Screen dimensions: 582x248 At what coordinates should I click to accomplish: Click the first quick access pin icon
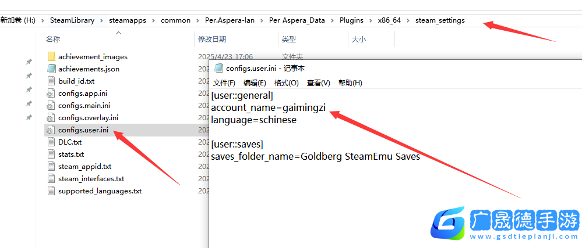click(x=29, y=62)
